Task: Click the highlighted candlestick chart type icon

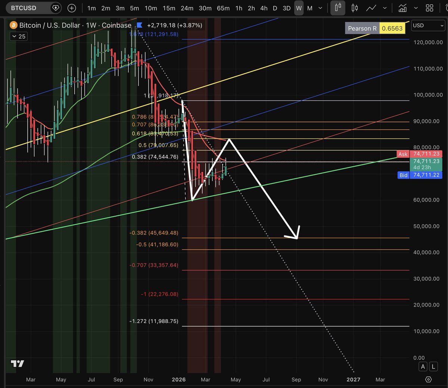Action: (338, 8)
